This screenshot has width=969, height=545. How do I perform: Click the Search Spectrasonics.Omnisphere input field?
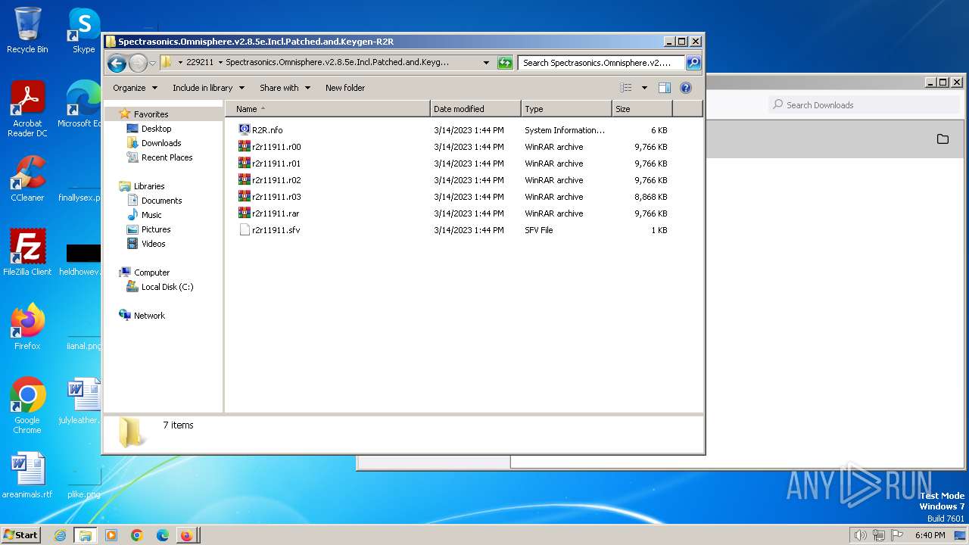tap(602, 63)
